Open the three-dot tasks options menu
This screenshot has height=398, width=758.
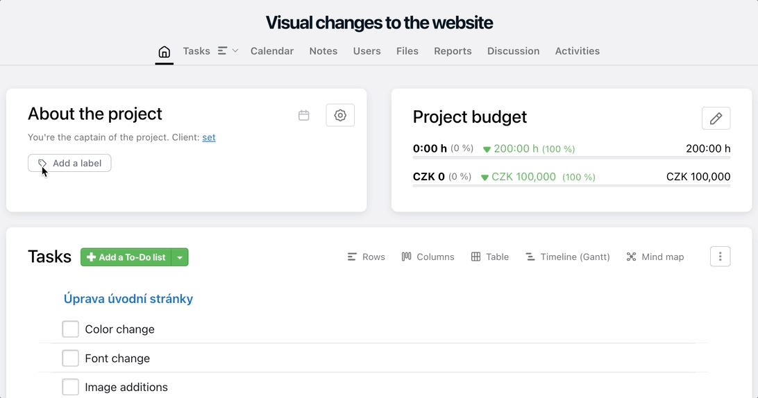click(721, 257)
